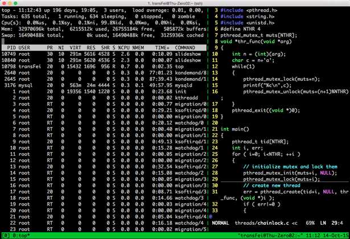This screenshot has height=239, width=350.
Task: Click pthread_mutex_lock(muts+i) on line 29
Action: tap(282, 179)
